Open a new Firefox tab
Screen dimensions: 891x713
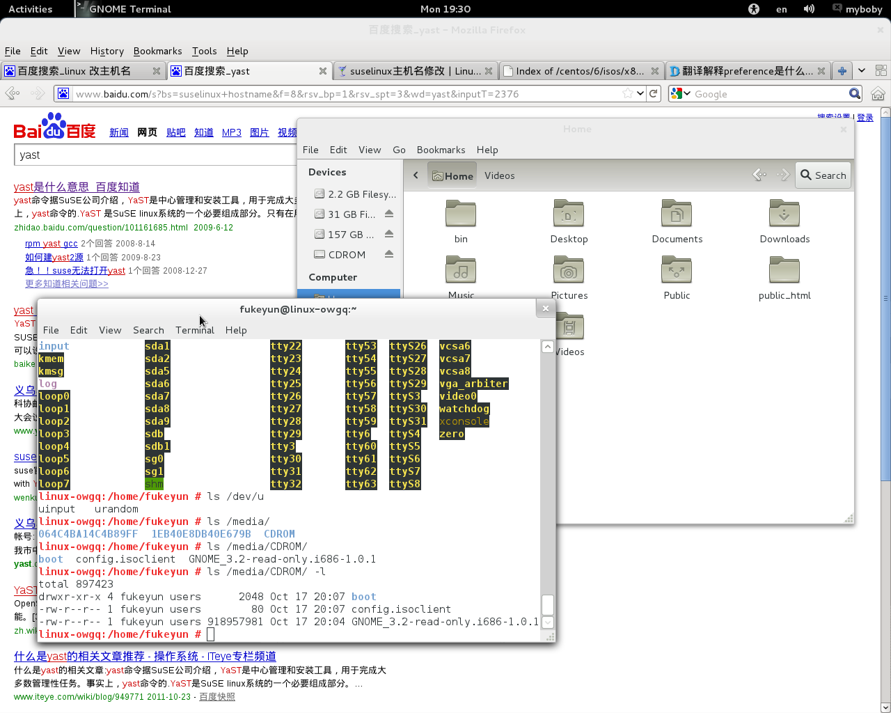click(x=842, y=71)
